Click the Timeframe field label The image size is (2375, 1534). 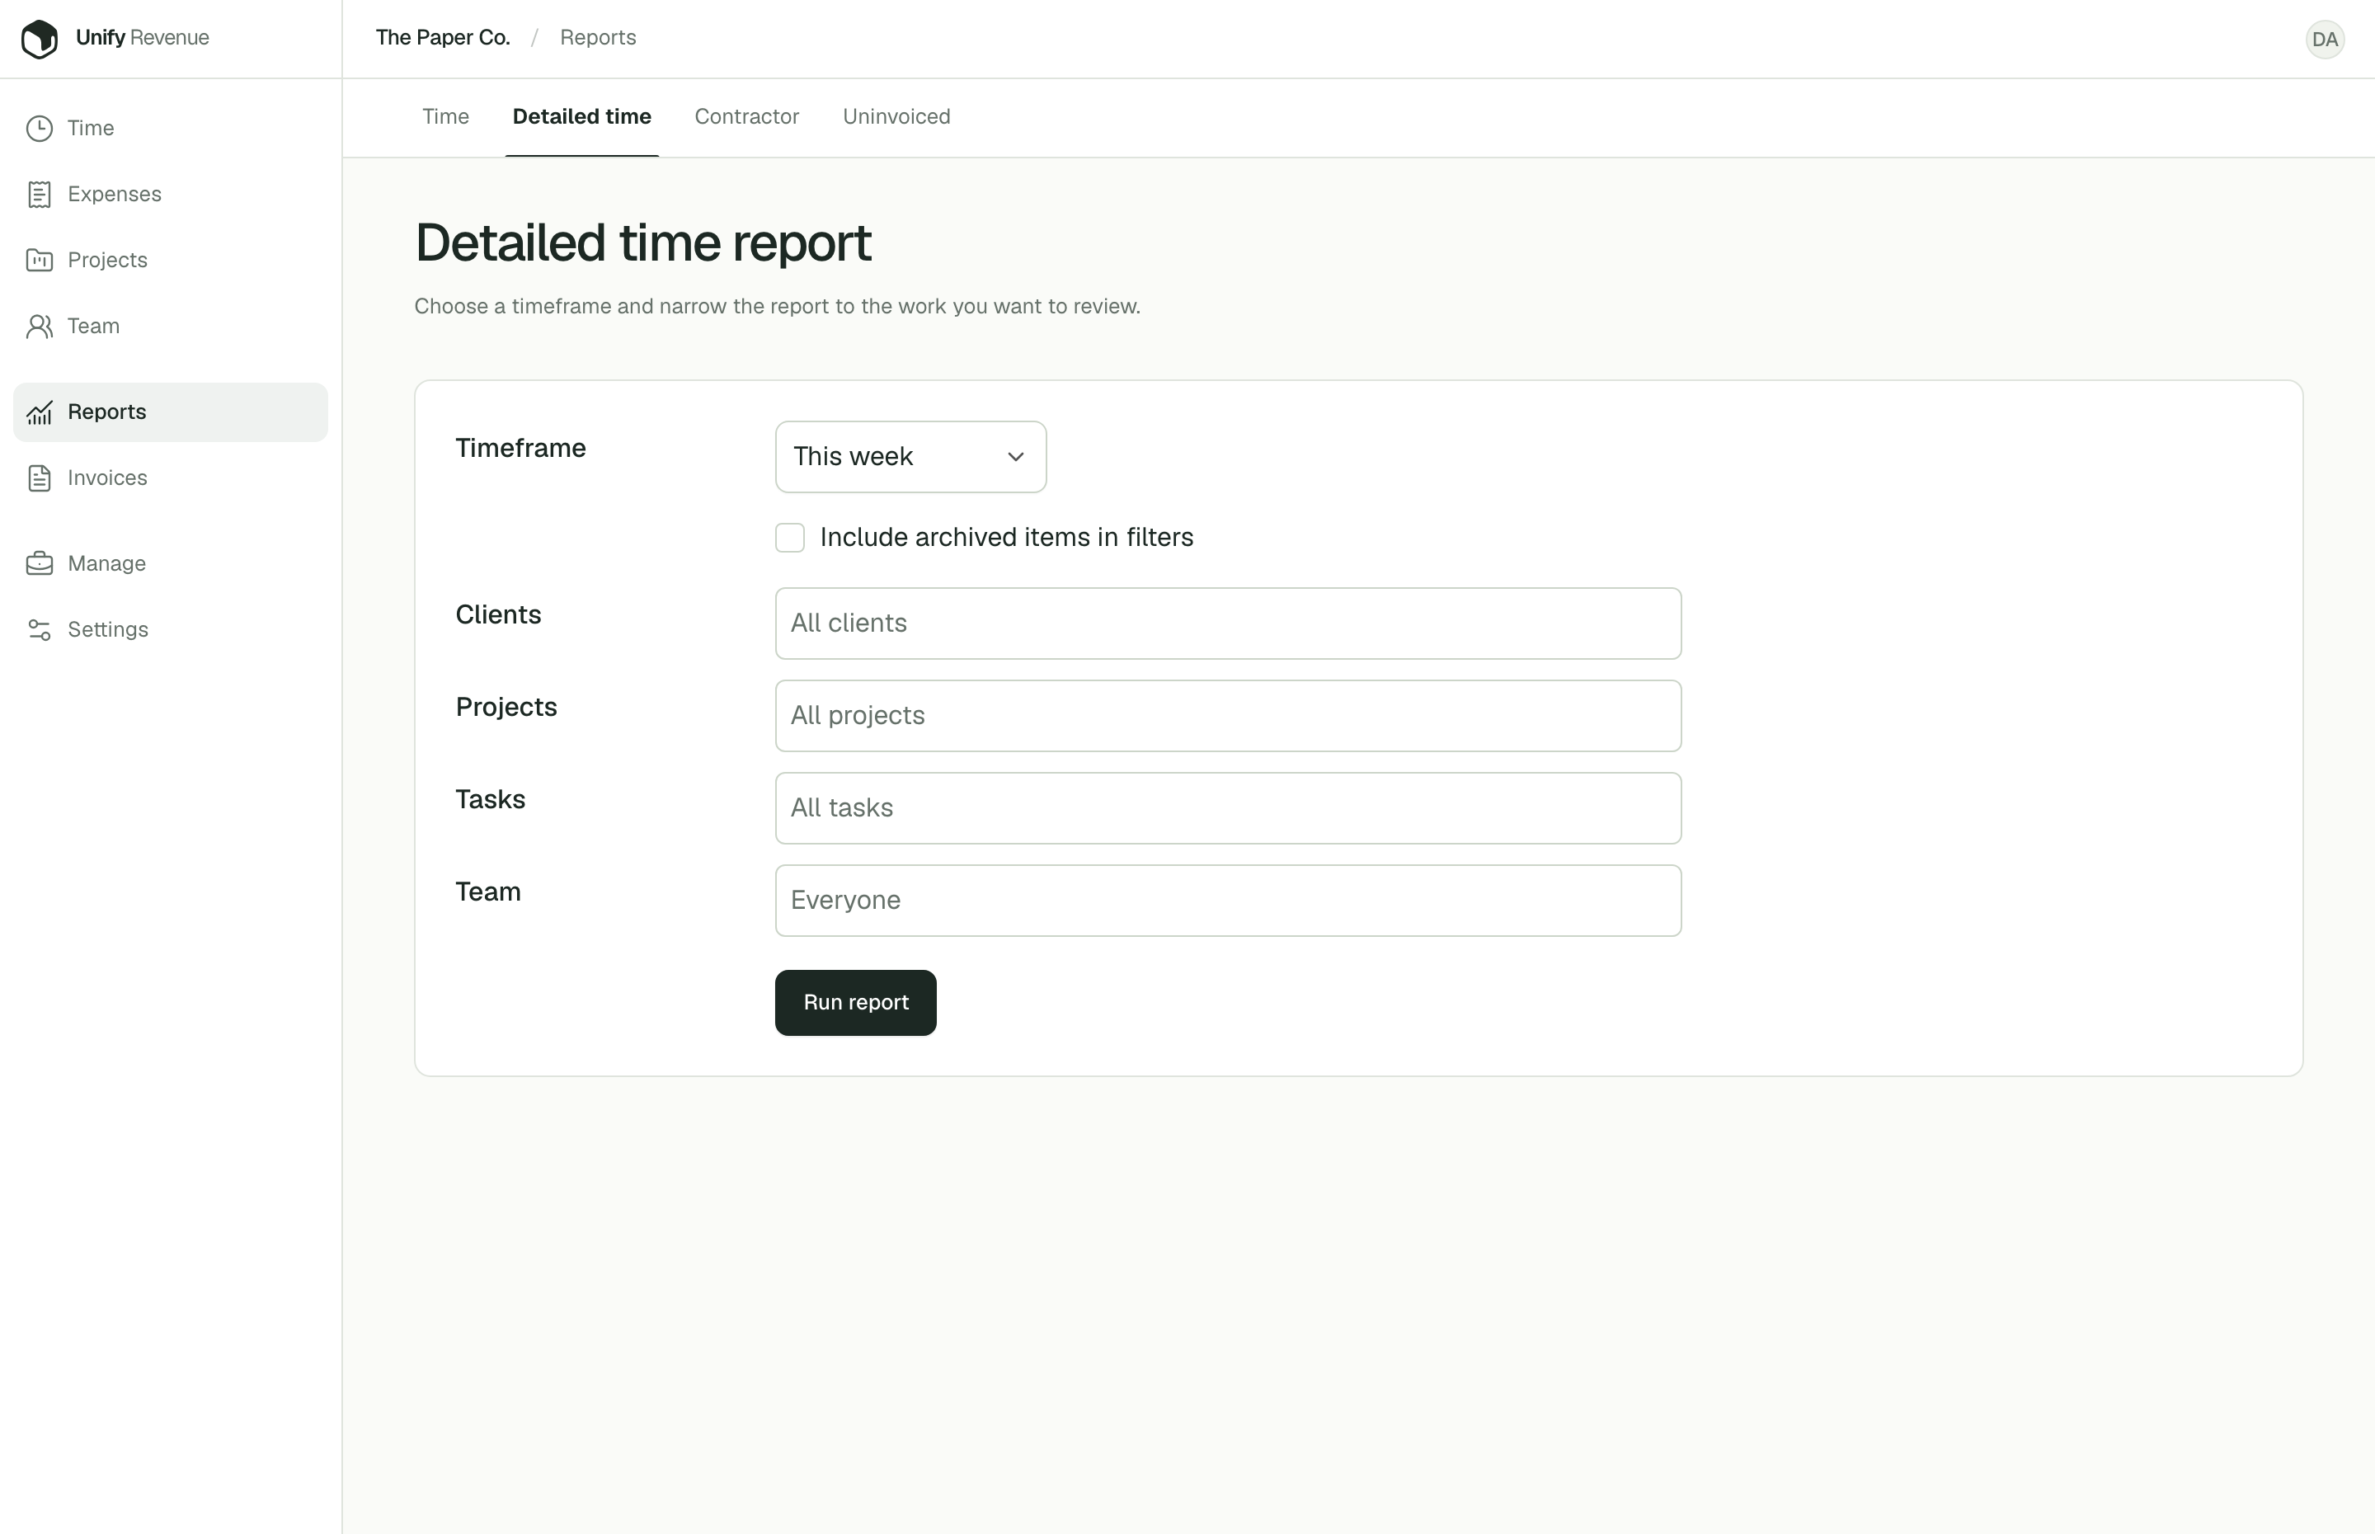[x=521, y=449]
